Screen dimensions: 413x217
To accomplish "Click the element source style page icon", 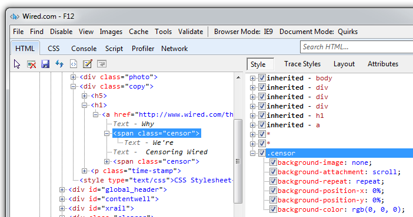I will click(x=74, y=64).
